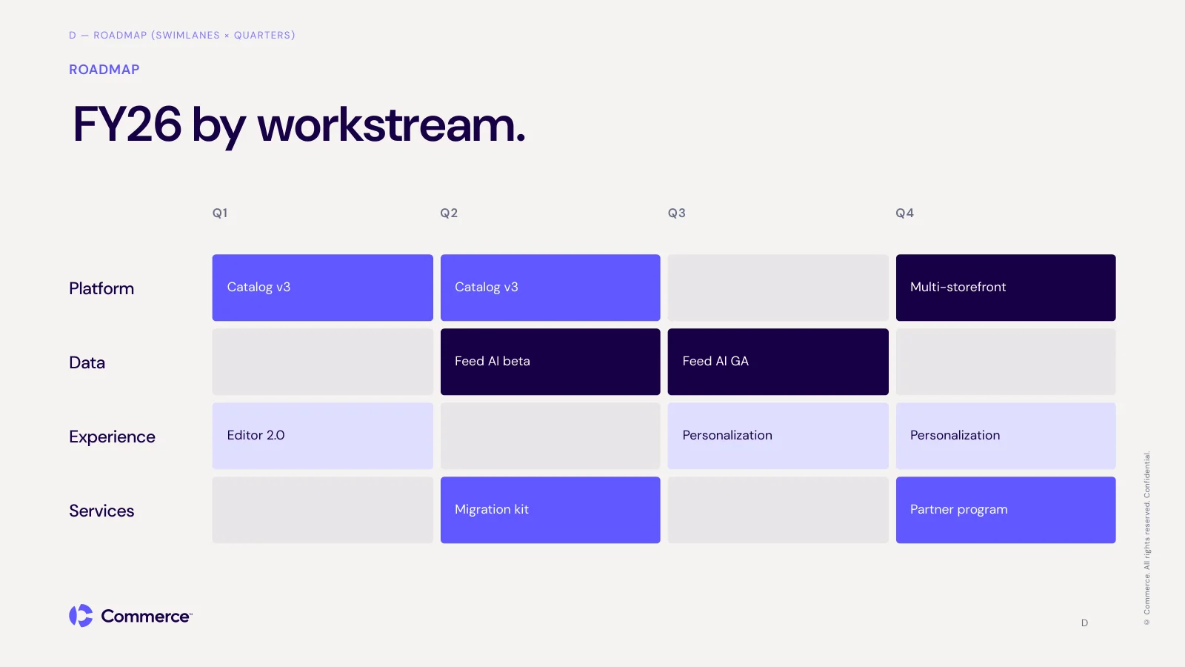Click the Services row label
Image resolution: width=1185 pixels, height=667 pixels.
pos(101,511)
